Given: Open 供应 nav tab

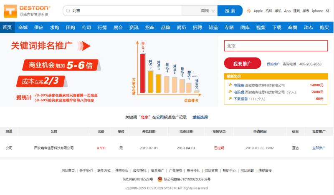Looking at the screenshot, I should pos(38,27).
